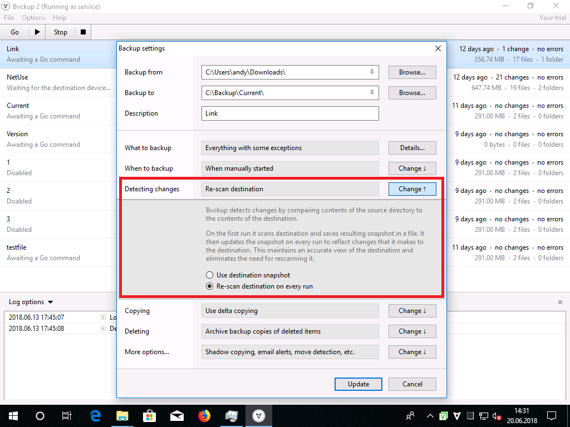Expand the 17:45:07 log entry
Screen dimensions: 570x427
[x=103, y=317]
